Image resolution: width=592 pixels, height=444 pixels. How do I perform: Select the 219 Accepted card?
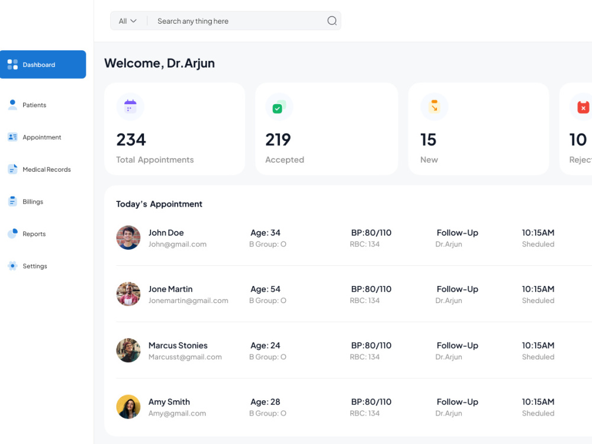pos(327,128)
